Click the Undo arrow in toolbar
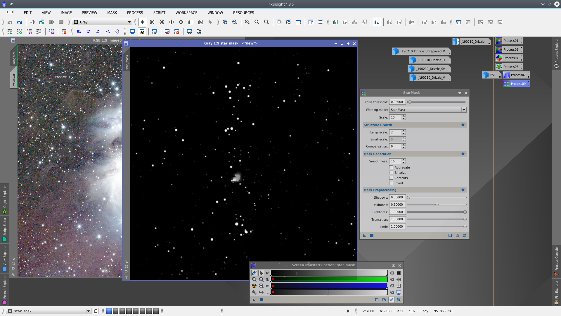Image resolution: width=561 pixels, height=316 pixels. point(10,22)
